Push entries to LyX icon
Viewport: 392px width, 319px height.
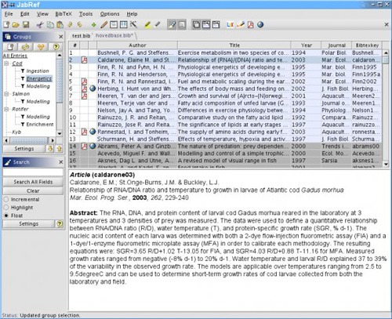tap(230, 25)
